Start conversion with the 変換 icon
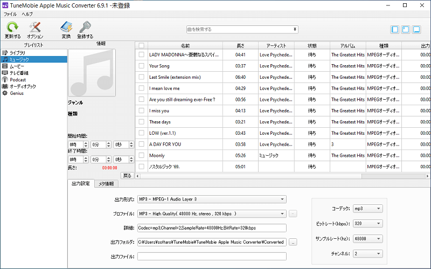This screenshot has height=269, width=431. 66,27
